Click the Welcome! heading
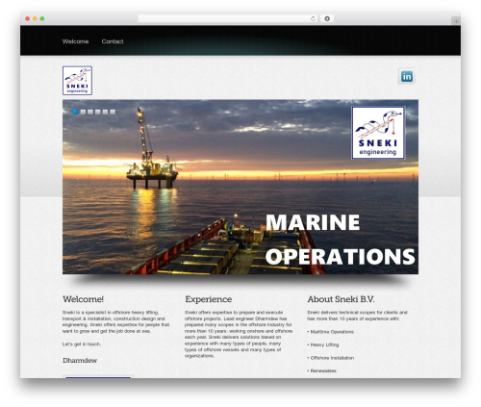The width and height of the screenshot is (481, 407). pyautogui.click(x=83, y=299)
